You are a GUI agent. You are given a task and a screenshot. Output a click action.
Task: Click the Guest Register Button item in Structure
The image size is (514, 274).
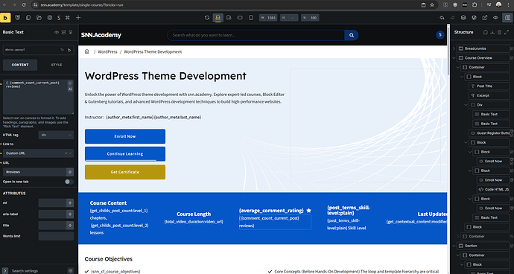489,133
